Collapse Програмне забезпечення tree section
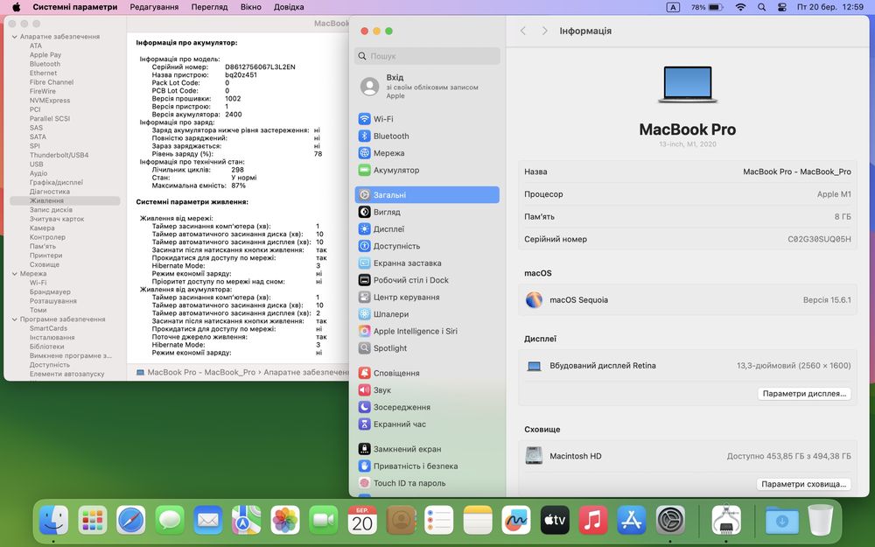The width and height of the screenshot is (875, 547). click(15, 319)
